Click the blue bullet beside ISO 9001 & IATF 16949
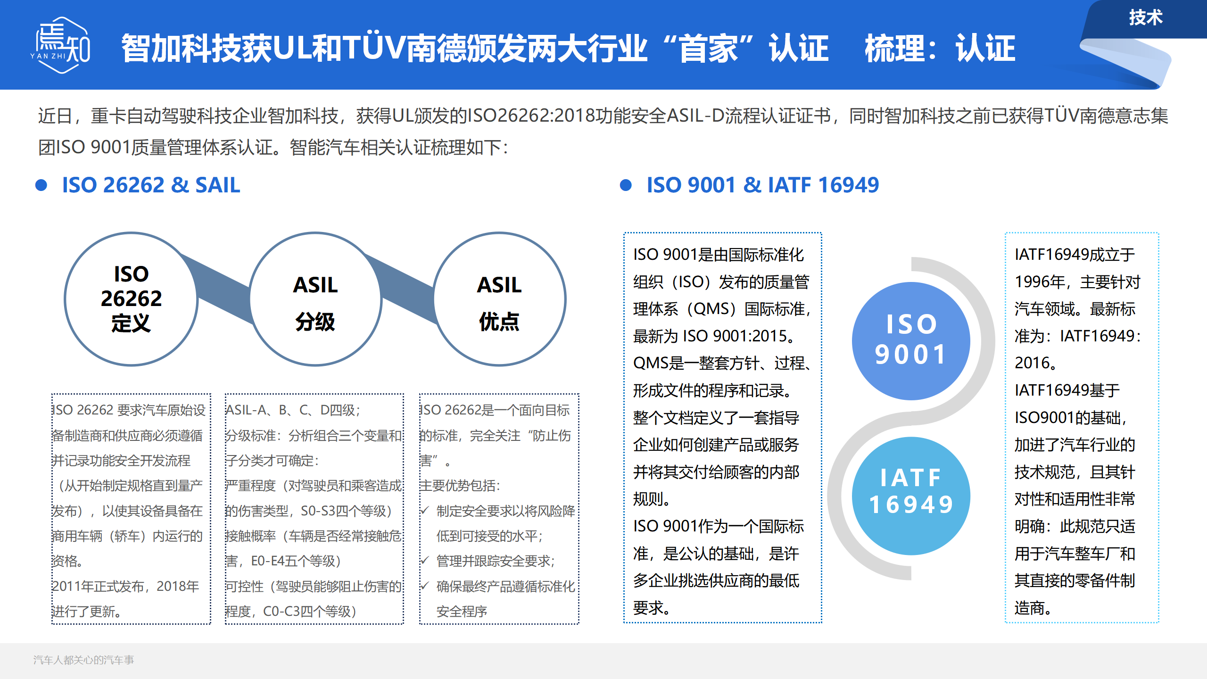The image size is (1207, 679). coord(626,185)
